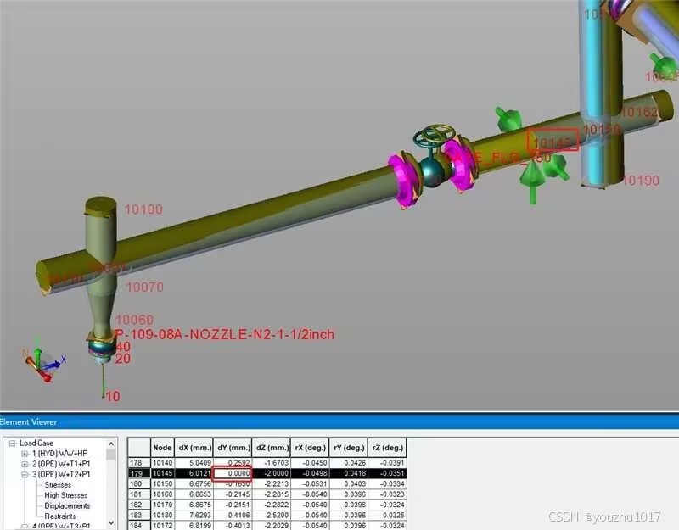Screen dimensions: 679x530
Task: Select the reducer at node 10060
Action: (103, 308)
